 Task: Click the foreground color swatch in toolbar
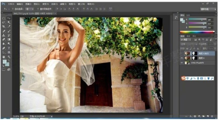click(x=4, y=62)
